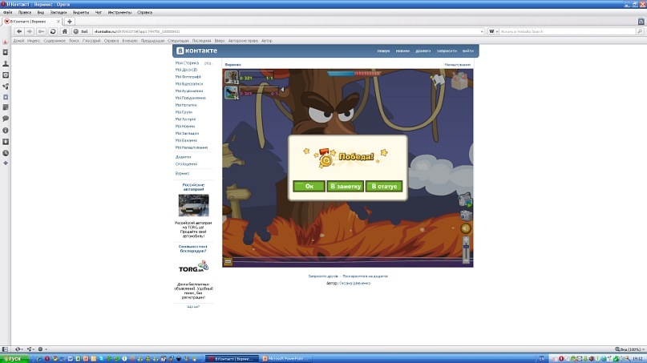This screenshot has width=647, height=363.
Task: Adjust the game volume slider
Action: [x=466, y=249]
